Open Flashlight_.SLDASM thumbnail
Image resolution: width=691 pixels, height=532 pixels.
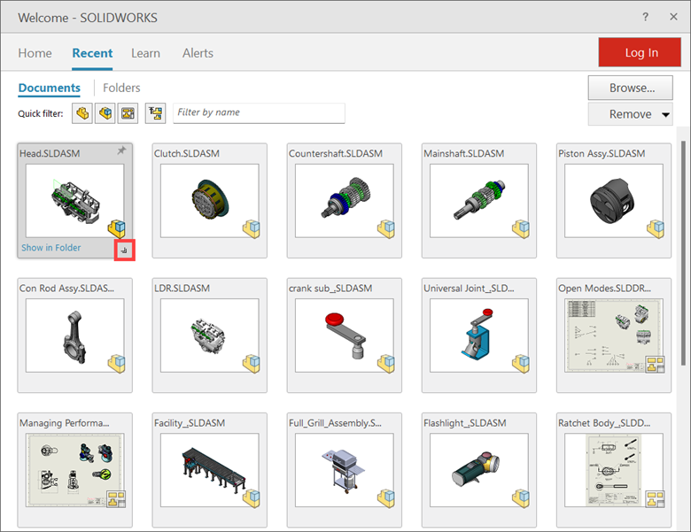click(x=479, y=470)
